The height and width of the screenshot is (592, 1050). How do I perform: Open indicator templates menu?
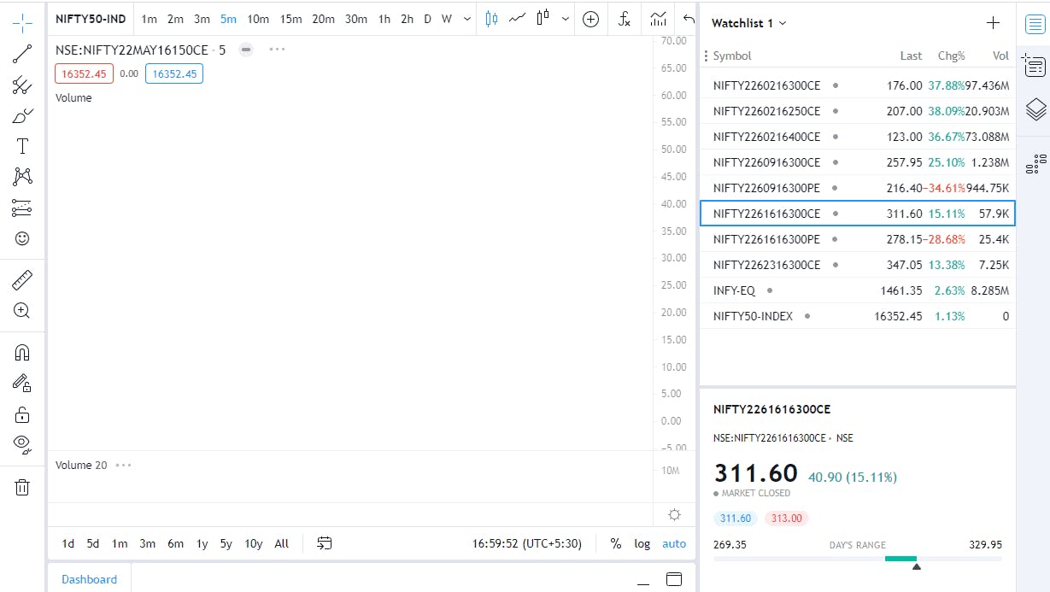(658, 19)
